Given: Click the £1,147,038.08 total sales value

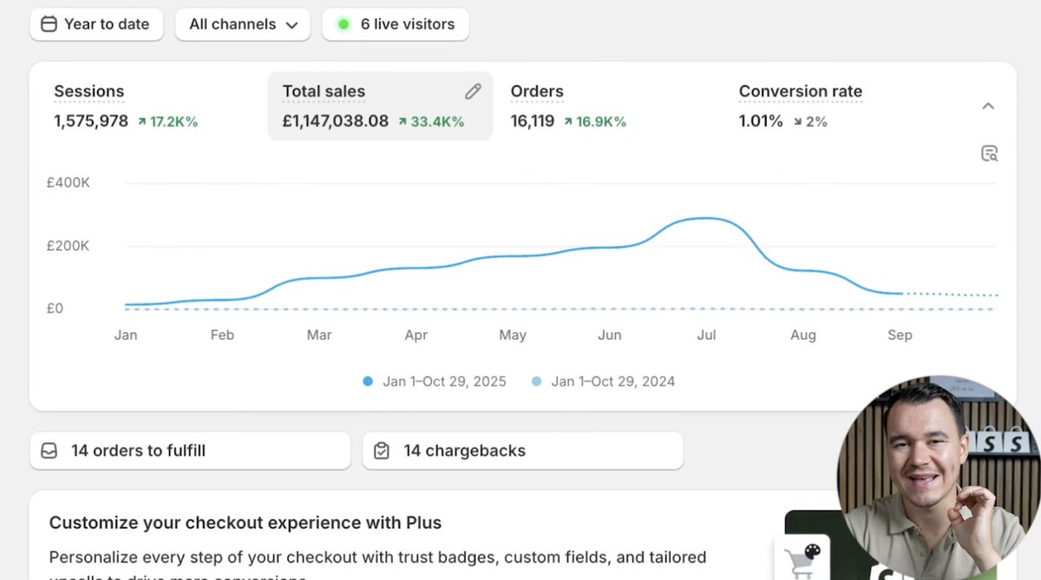Looking at the screenshot, I should click(336, 121).
